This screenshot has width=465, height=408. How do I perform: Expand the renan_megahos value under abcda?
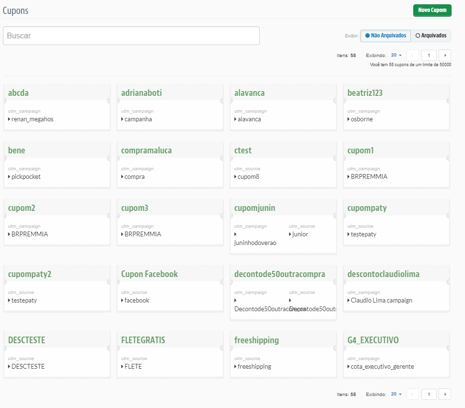point(9,119)
